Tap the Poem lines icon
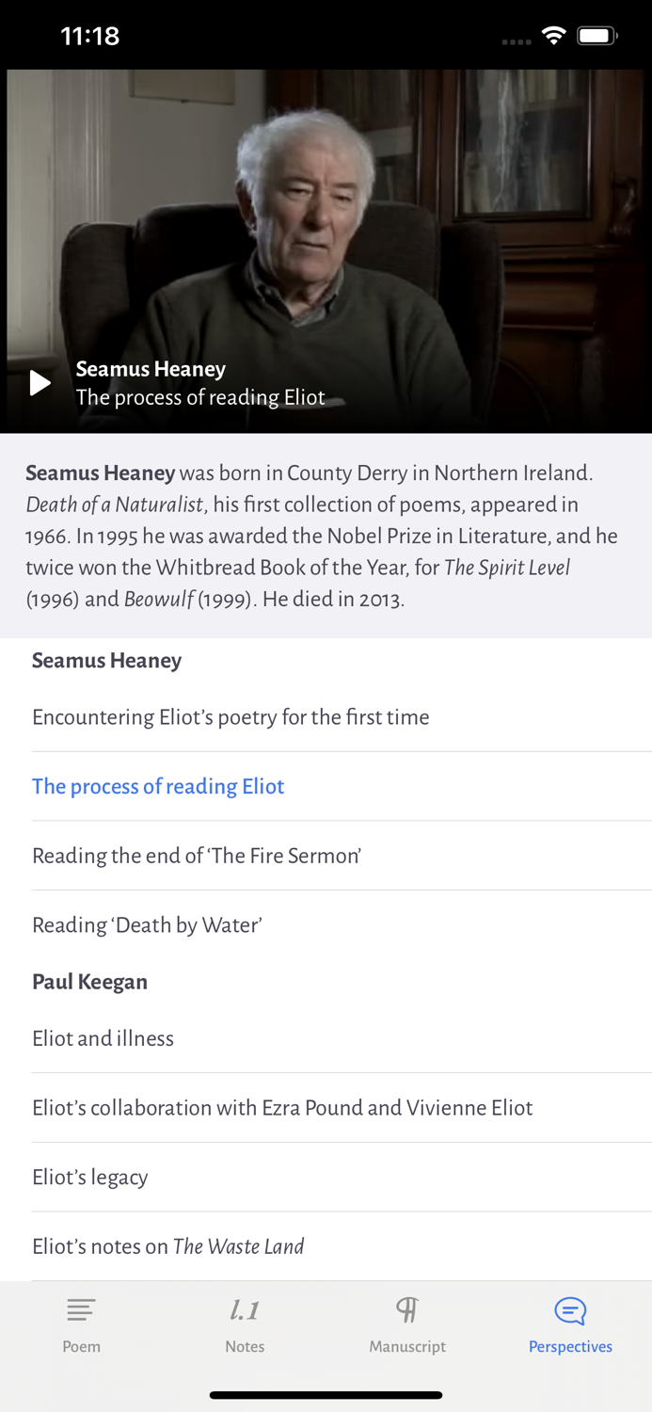Screen dimensions: 652x1412 point(81,1309)
